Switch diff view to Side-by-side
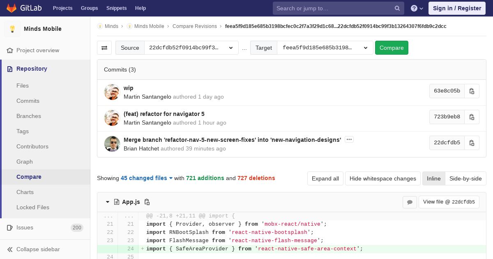493x259 pixels. 465,178
